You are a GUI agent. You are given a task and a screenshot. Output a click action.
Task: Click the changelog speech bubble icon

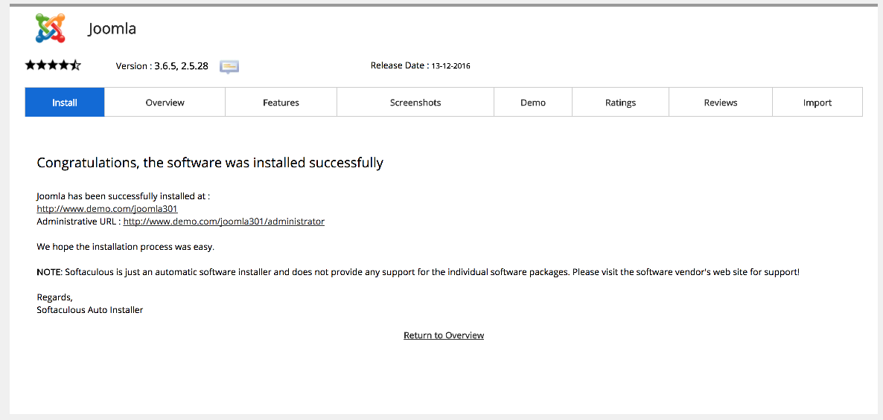point(229,67)
